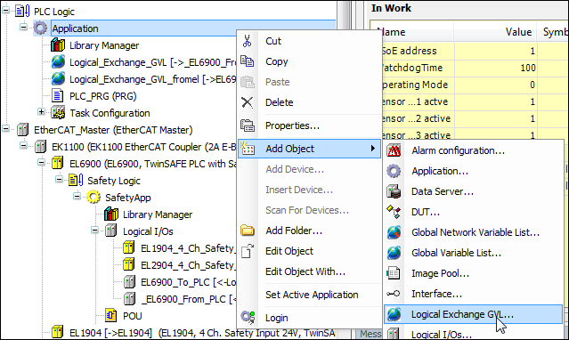
Task: Click the EL2904_4_Ch_Safety yellow module icon
Action: (129, 264)
